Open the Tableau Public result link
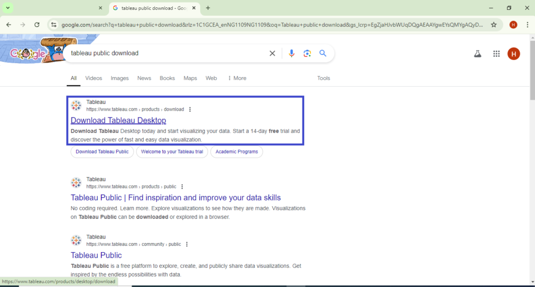Viewport: 535px width, 287px height. tap(96, 255)
